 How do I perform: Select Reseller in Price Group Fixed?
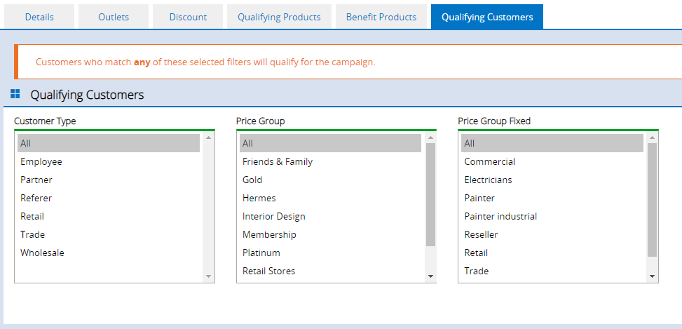point(552,234)
